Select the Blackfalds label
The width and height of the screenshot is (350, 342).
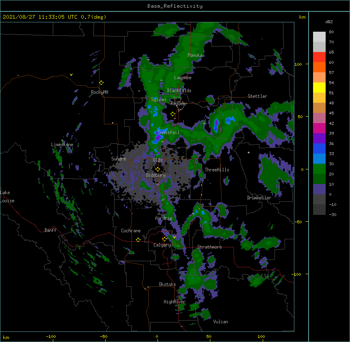tap(179, 91)
